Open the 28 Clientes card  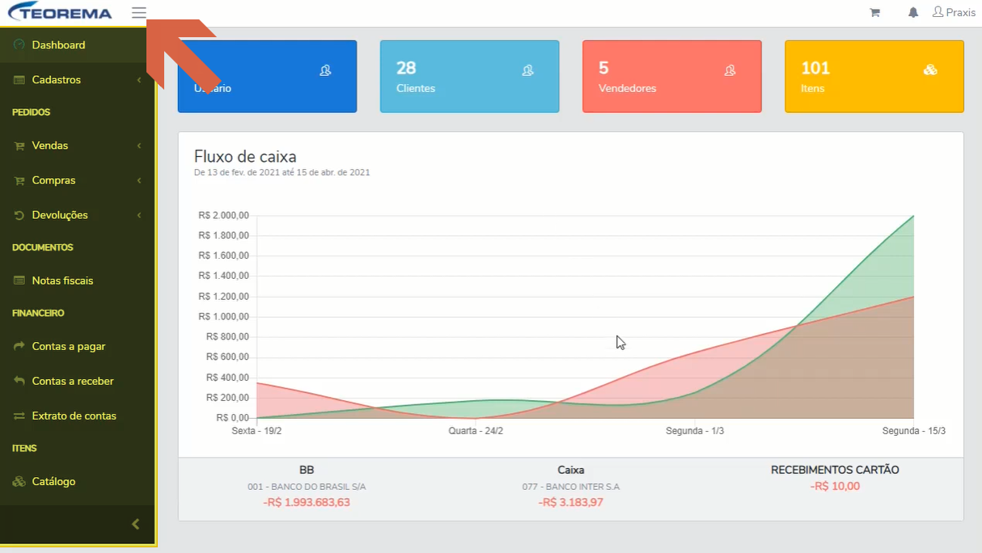tap(469, 76)
